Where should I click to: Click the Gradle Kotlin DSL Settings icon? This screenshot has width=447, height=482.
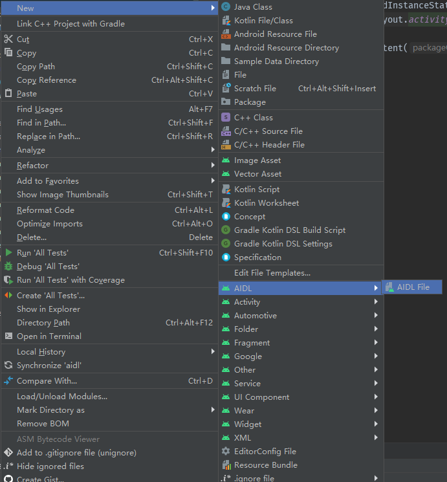(226, 243)
